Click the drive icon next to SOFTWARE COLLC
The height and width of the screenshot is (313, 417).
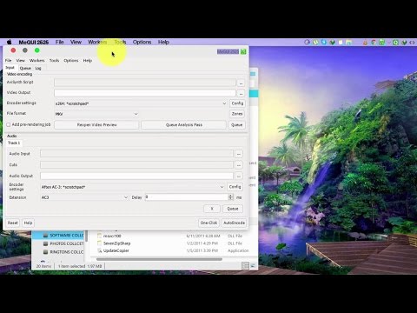45,236
